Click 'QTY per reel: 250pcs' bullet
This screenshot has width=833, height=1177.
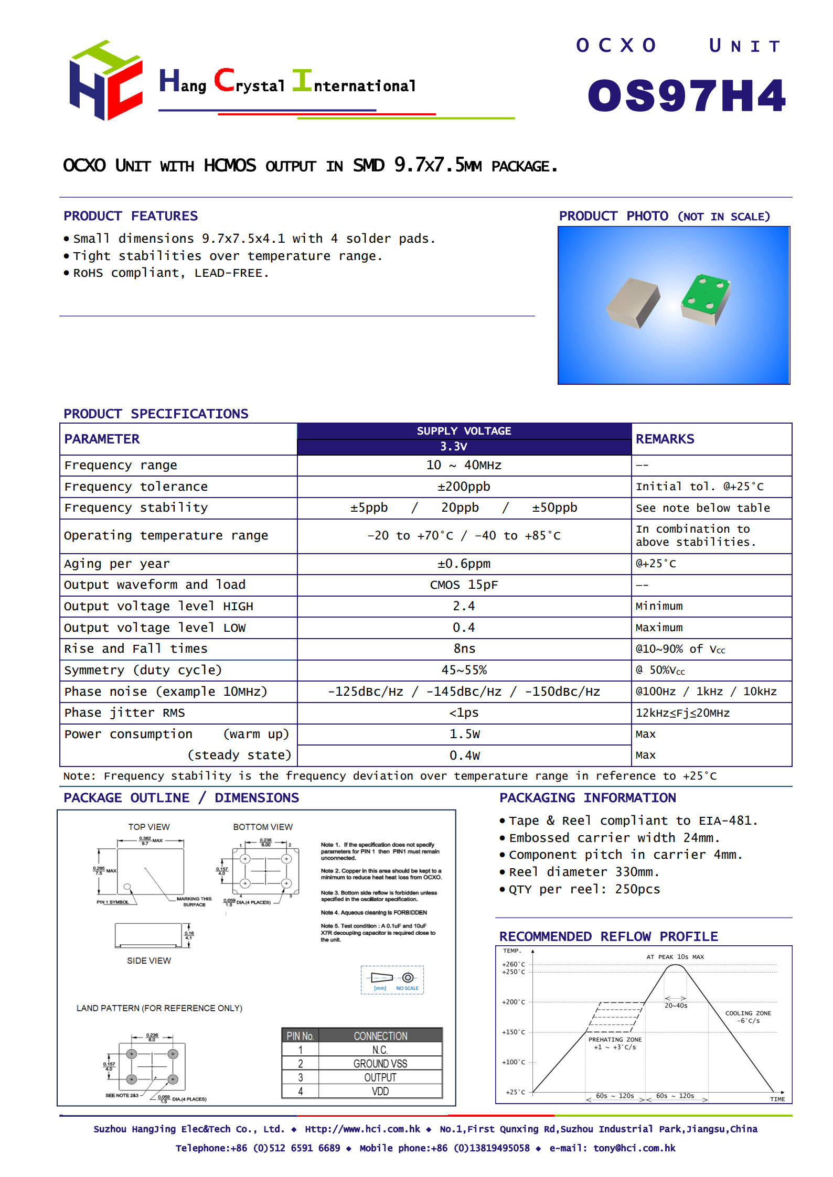point(584,890)
